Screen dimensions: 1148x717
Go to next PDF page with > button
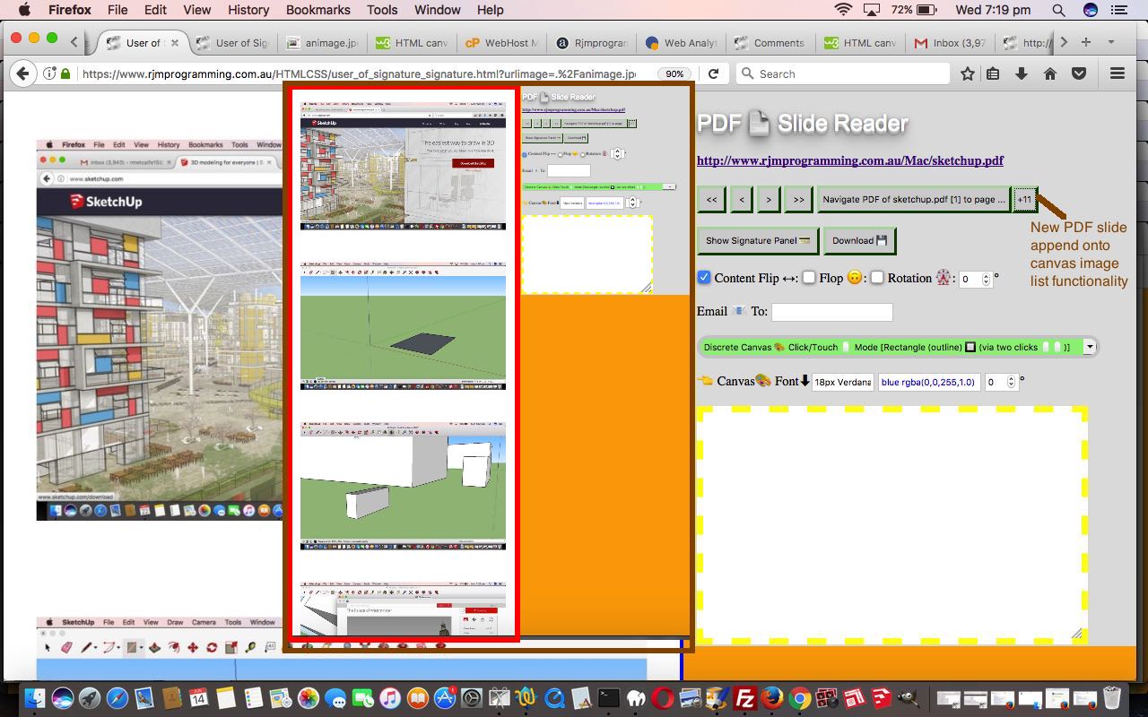click(x=768, y=200)
